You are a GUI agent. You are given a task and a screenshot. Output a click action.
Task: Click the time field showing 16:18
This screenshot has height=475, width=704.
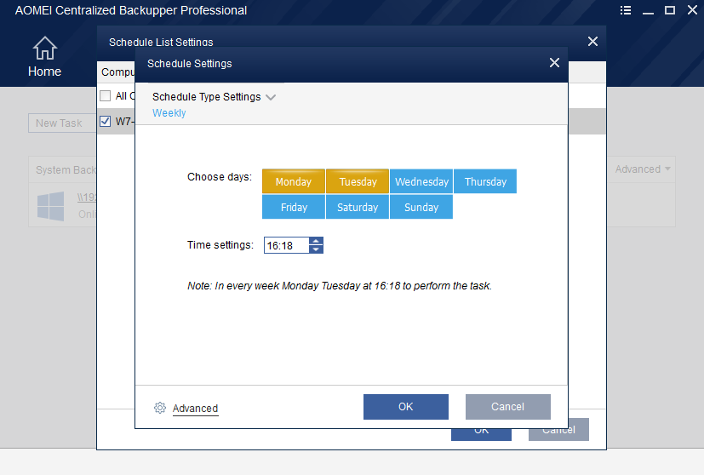pyautogui.click(x=286, y=245)
